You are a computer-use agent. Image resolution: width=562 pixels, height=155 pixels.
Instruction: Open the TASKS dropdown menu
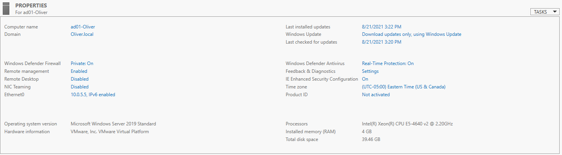[545, 12]
